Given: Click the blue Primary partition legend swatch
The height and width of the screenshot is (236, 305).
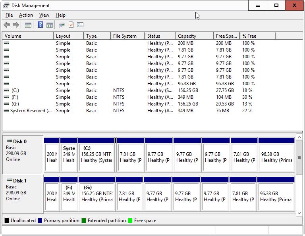Looking at the screenshot, I should pyautogui.click(x=40, y=221).
